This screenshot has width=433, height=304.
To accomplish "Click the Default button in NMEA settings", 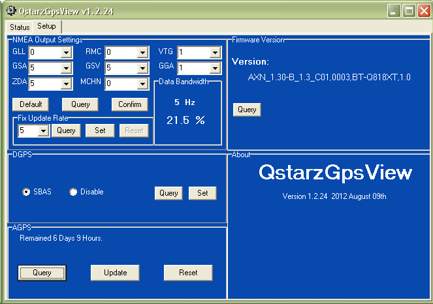I will point(31,104).
